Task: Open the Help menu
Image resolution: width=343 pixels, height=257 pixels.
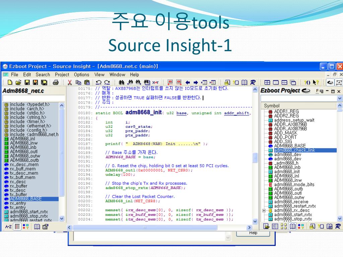Action: click(134, 75)
